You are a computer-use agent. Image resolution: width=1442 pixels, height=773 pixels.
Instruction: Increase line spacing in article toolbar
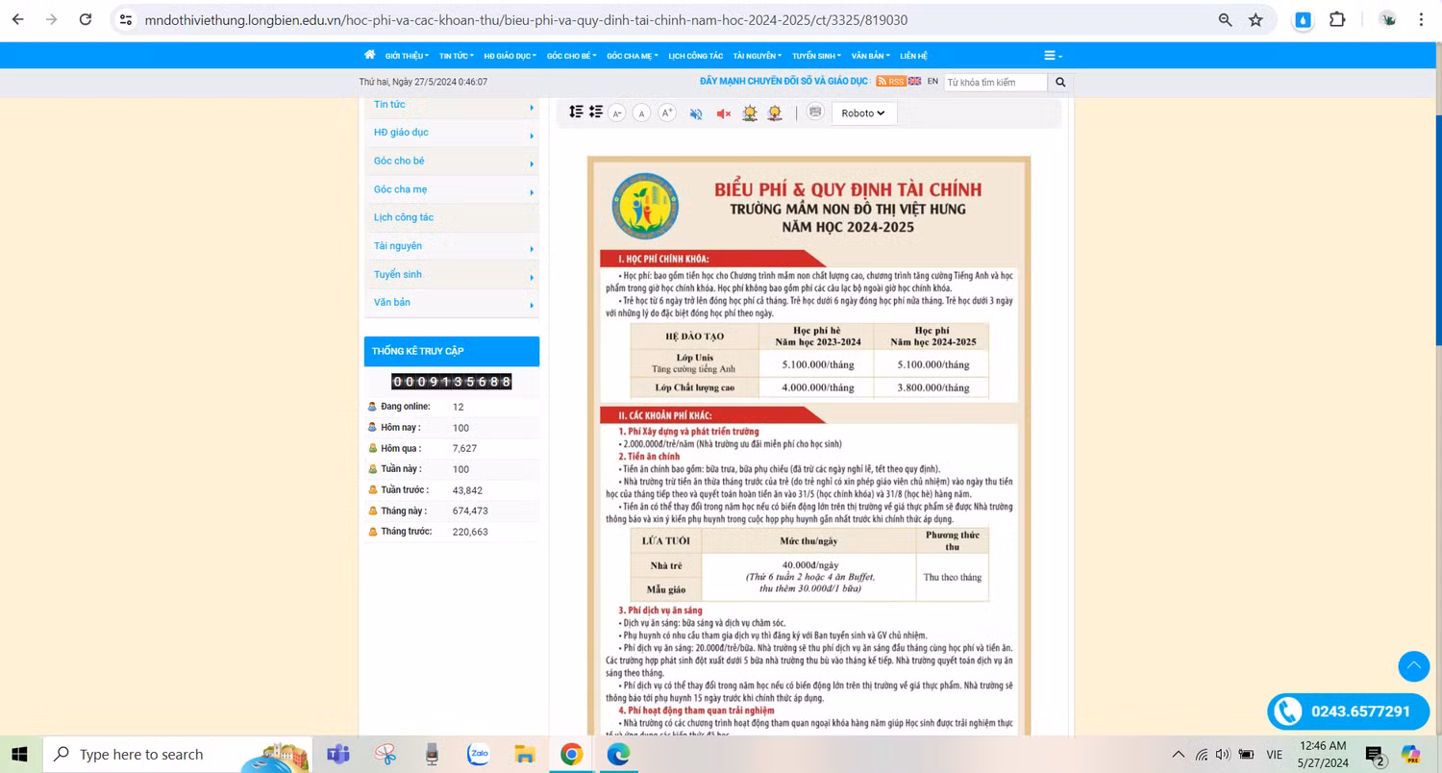[576, 112]
